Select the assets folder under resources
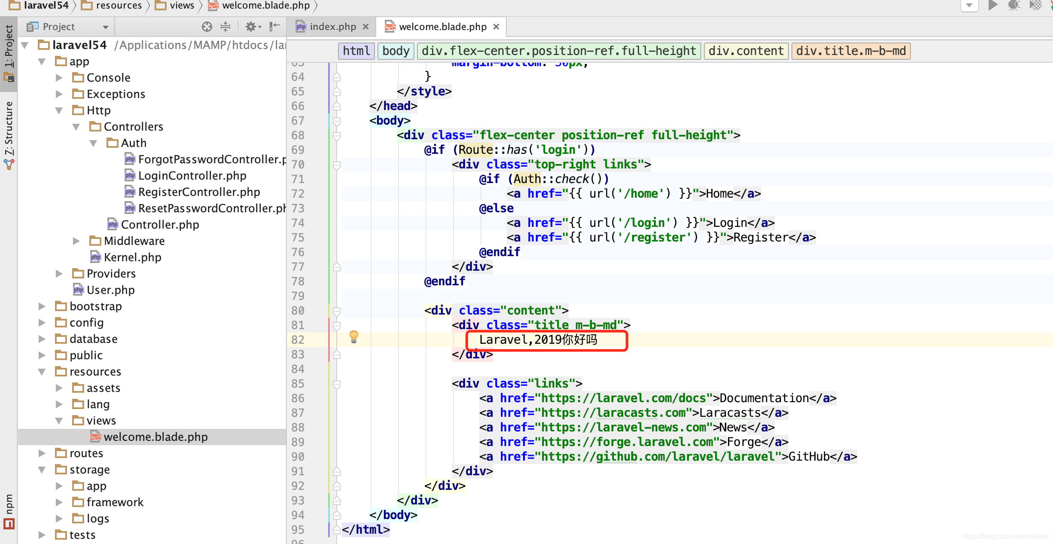 tap(97, 388)
